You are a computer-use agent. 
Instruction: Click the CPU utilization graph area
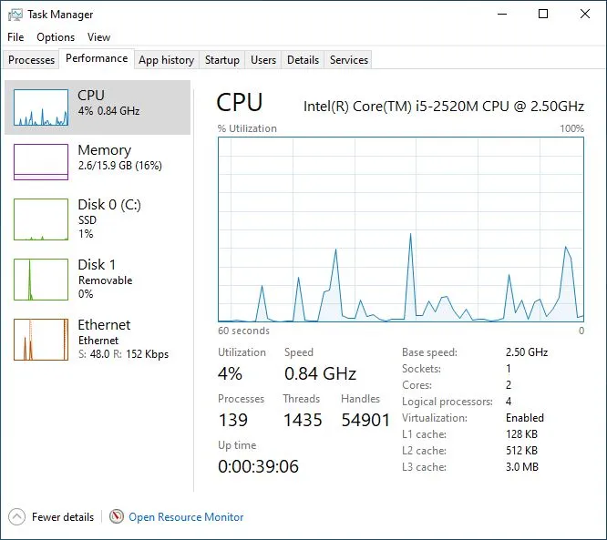pos(401,229)
